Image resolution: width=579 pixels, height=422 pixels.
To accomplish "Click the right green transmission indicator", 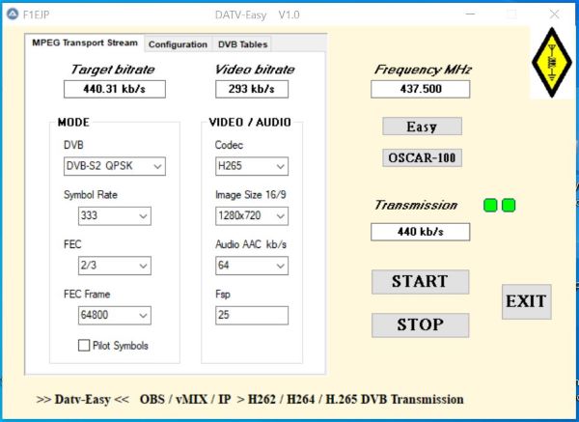I will coord(509,206).
